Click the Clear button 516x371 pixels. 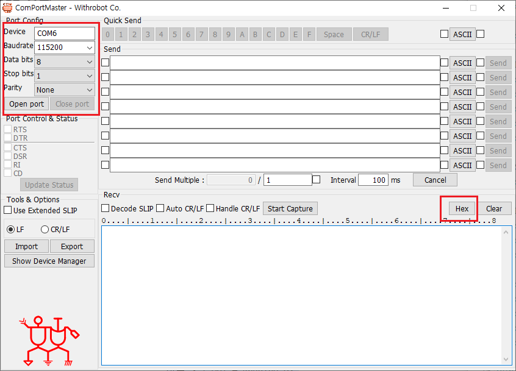tap(494, 209)
